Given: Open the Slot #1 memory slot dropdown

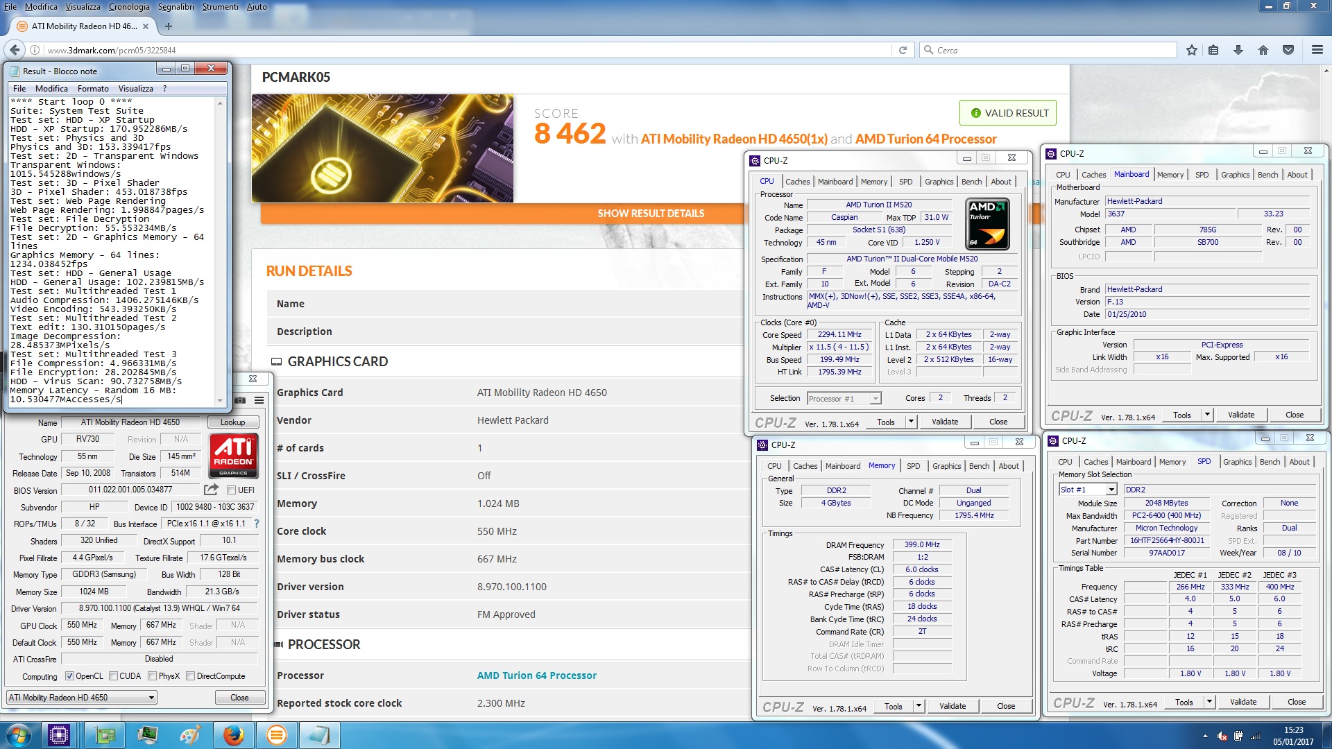Looking at the screenshot, I should point(1087,490).
